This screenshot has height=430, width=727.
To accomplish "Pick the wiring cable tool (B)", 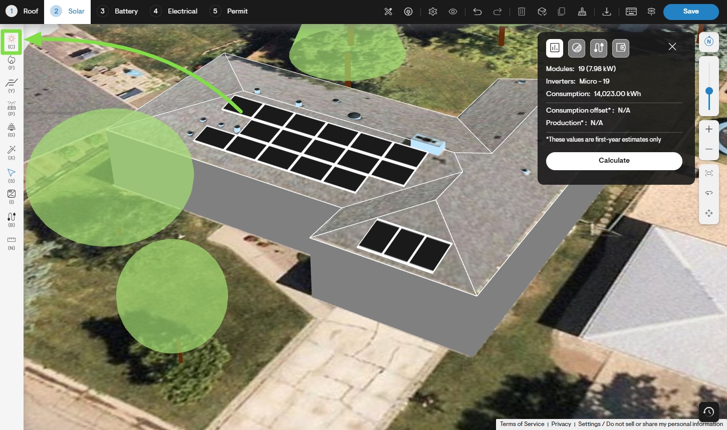I will coord(12,218).
